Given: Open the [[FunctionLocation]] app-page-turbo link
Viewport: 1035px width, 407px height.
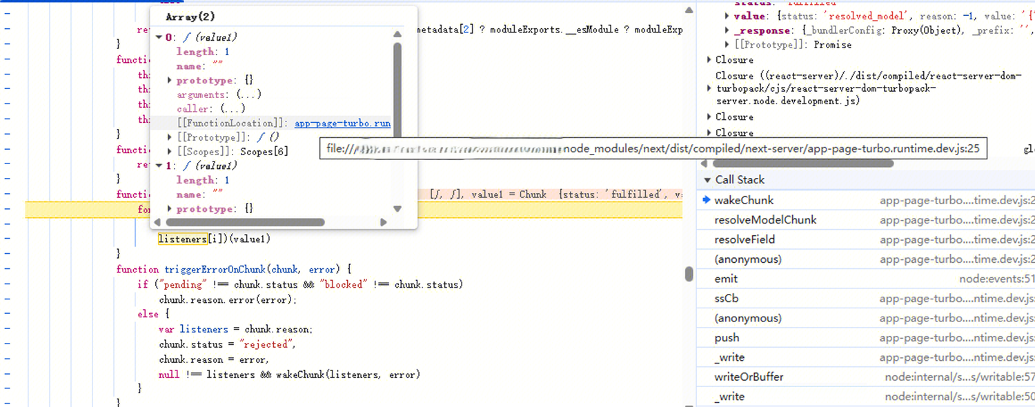Looking at the screenshot, I should [x=342, y=123].
